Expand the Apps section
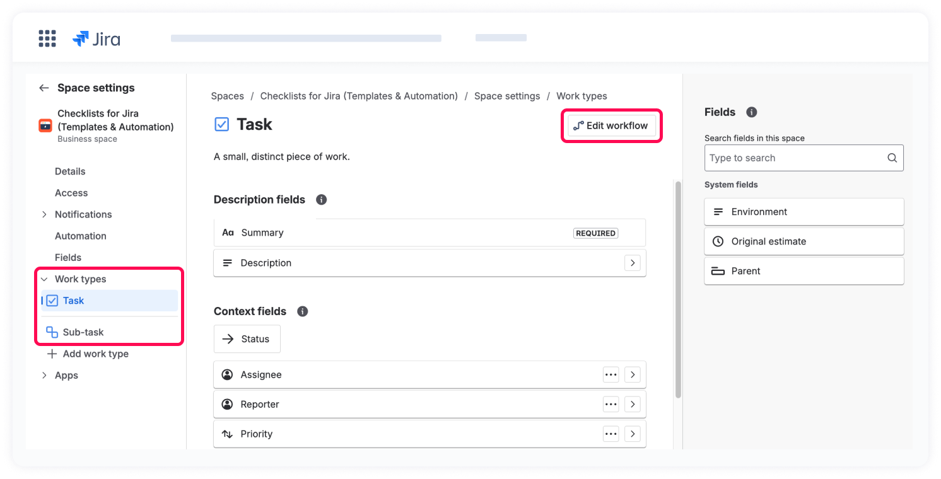Image resolution: width=941 pixels, height=479 pixels. (44, 376)
